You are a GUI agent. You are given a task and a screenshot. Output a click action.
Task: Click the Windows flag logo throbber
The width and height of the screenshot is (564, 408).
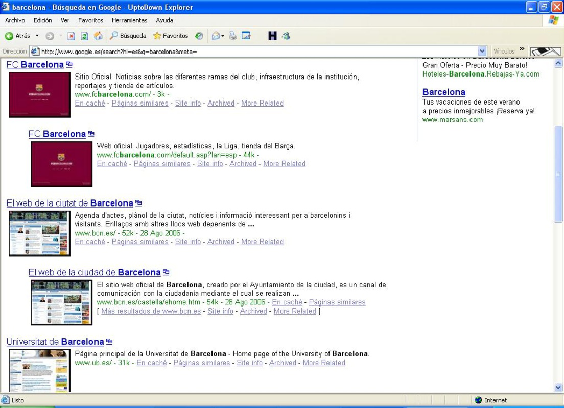(553, 20)
